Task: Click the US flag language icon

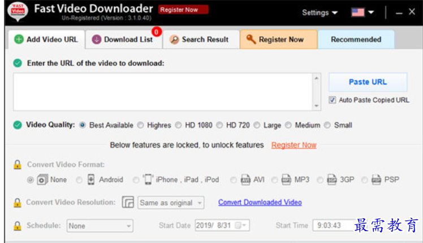Action: [358, 12]
